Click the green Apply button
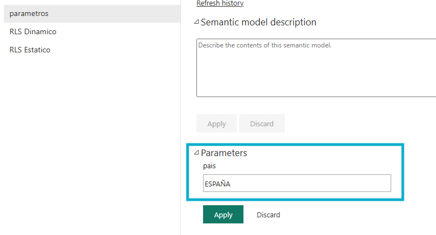This screenshot has width=436, height=235. point(223,215)
